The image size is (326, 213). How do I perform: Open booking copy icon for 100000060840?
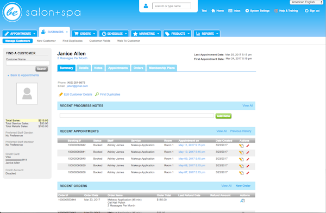click(x=241, y=159)
